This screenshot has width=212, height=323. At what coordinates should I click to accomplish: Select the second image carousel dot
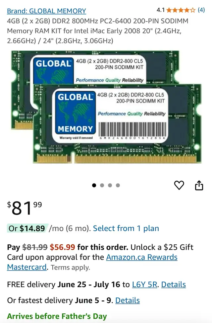[x=102, y=185]
